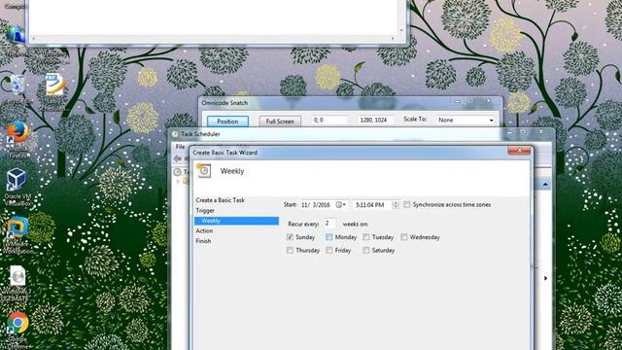Select the Finish wizard step

(203, 241)
